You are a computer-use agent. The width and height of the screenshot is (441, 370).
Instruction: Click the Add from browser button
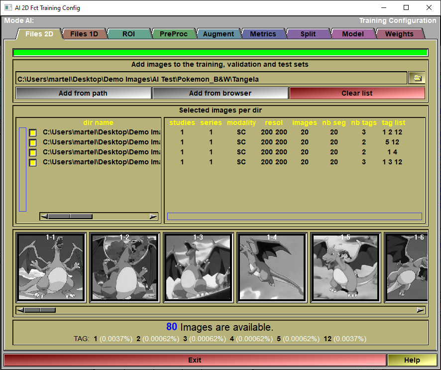[x=220, y=93]
